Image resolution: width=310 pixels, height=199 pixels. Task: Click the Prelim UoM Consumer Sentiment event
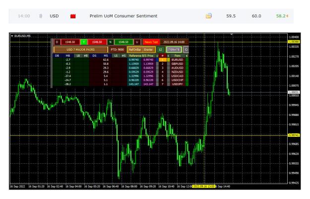coord(124,16)
